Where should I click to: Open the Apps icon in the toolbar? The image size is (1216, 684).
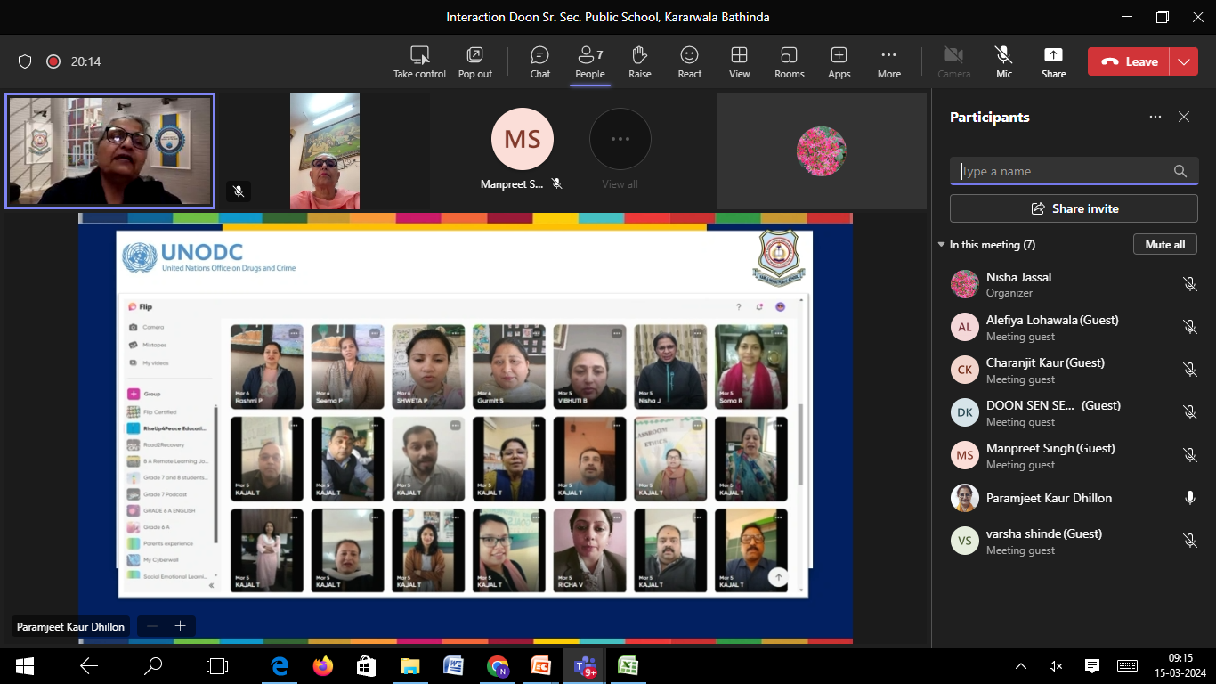click(x=839, y=61)
